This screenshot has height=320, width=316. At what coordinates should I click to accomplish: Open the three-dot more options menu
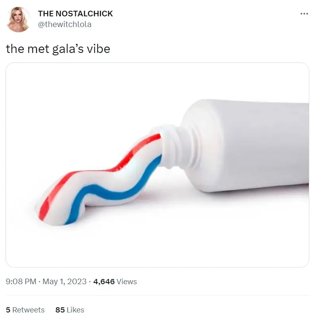point(304,14)
